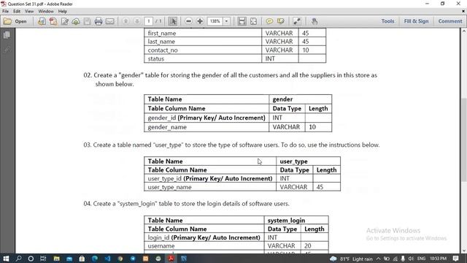
Task: Open the Edit menu
Action: tap(17, 12)
